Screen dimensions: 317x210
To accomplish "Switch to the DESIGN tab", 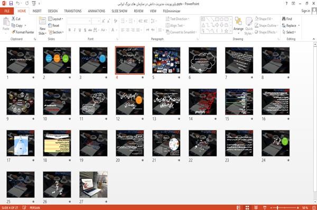I will 53,11.
